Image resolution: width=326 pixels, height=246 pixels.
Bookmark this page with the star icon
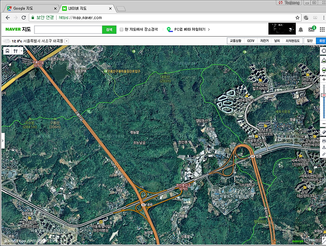pos(297,18)
